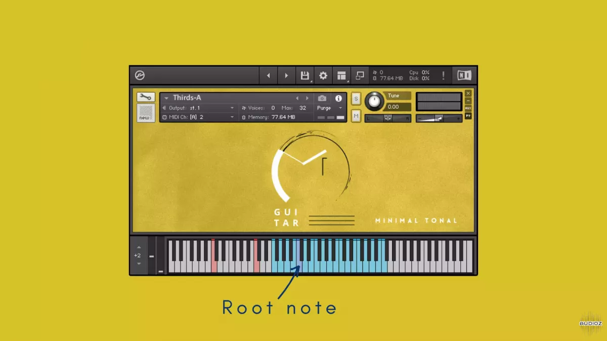Toggle Solo with the S button

[356, 99]
